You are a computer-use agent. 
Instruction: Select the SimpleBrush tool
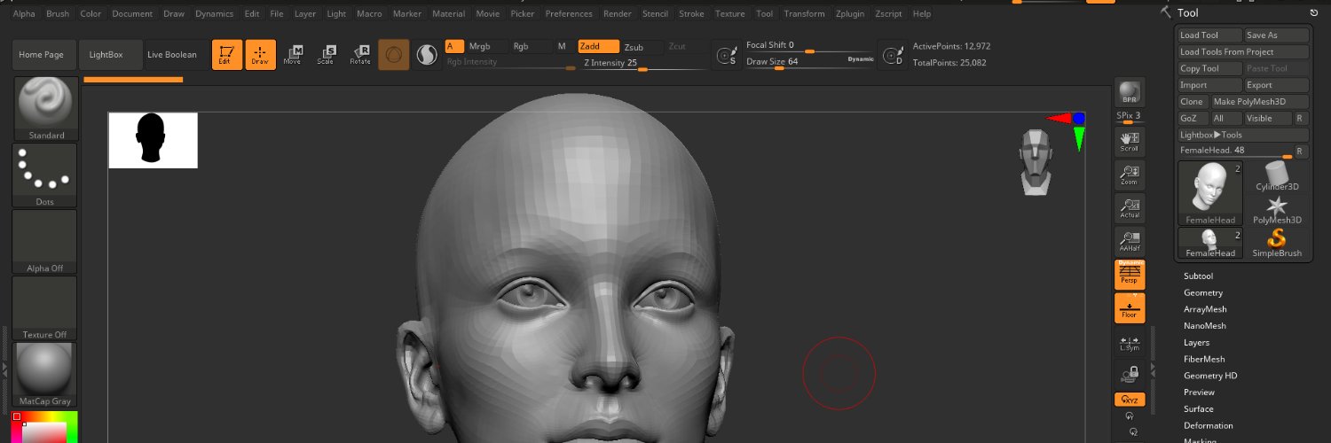click(x=1277, y=243)
